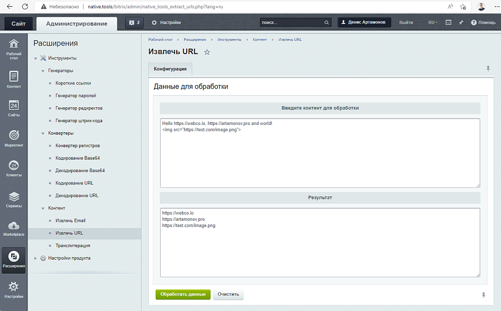Select the Конфигурация tab

pos(170,69)
